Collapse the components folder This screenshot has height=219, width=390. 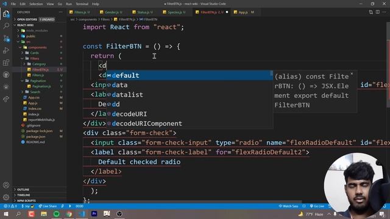pyautogui.click(x=37, y=47)
